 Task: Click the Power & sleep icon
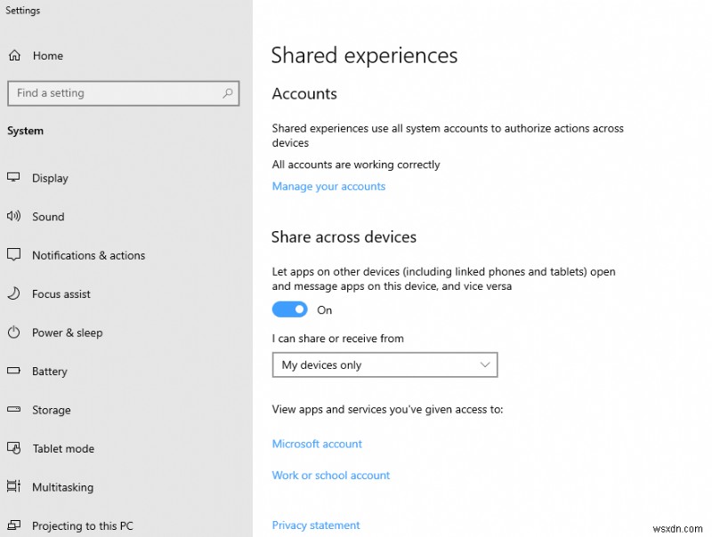coord(14,333)
